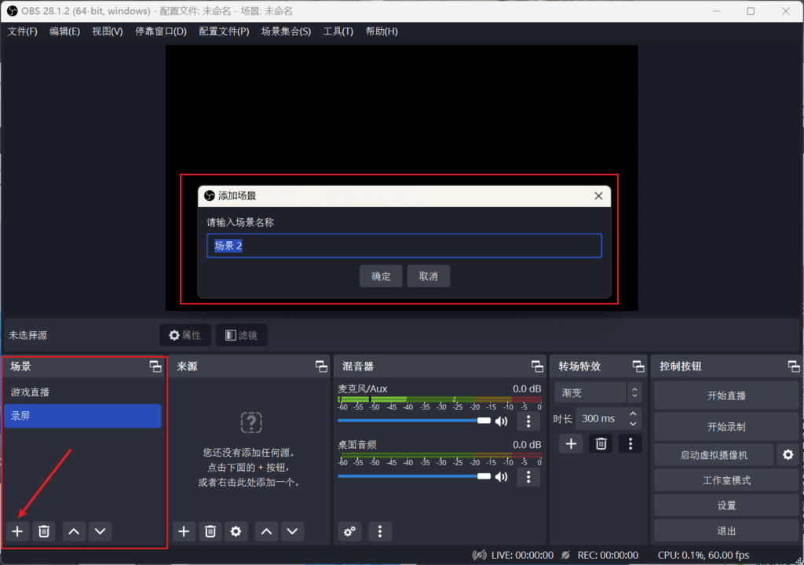Toggle 工作室模式 studio mode button
The height and width of the screenshot is (565, 804).
(x=726, y=480)
